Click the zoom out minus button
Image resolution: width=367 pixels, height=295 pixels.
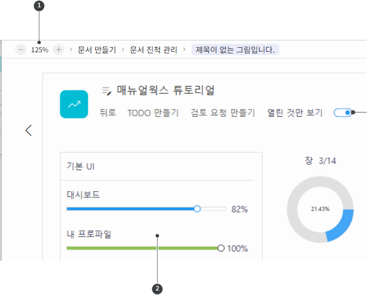[x=21, y=49]
